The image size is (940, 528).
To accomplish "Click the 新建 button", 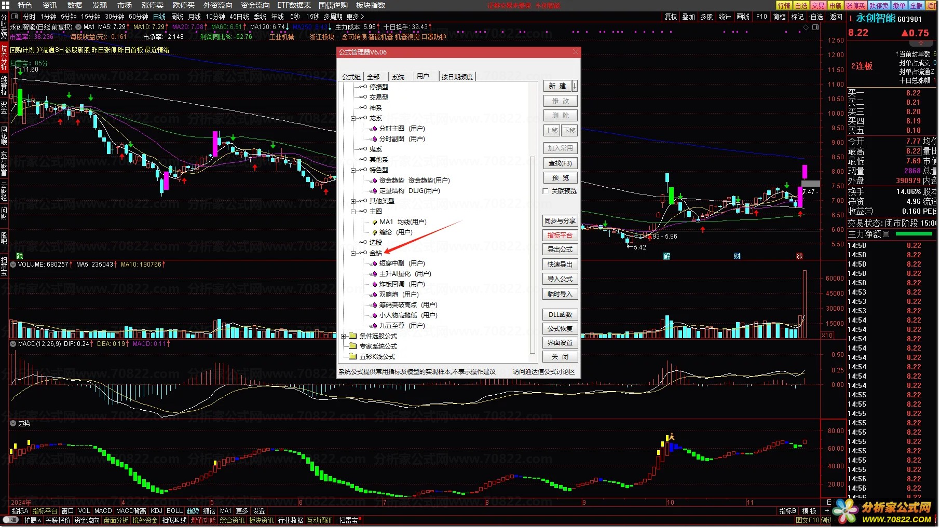I will (x=557, y=86).
